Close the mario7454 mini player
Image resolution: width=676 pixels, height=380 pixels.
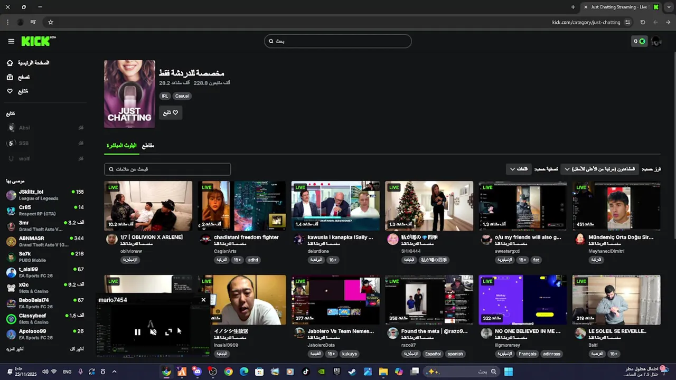[x=203, y=300]
